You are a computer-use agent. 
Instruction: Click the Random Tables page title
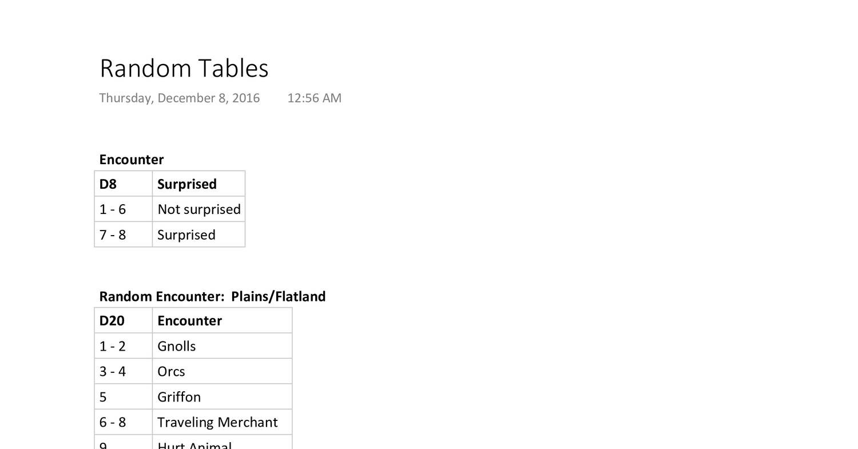point(184,69)
